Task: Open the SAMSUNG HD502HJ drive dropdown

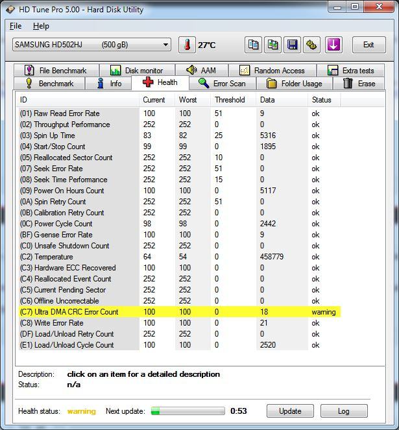Action: (91, 45)
